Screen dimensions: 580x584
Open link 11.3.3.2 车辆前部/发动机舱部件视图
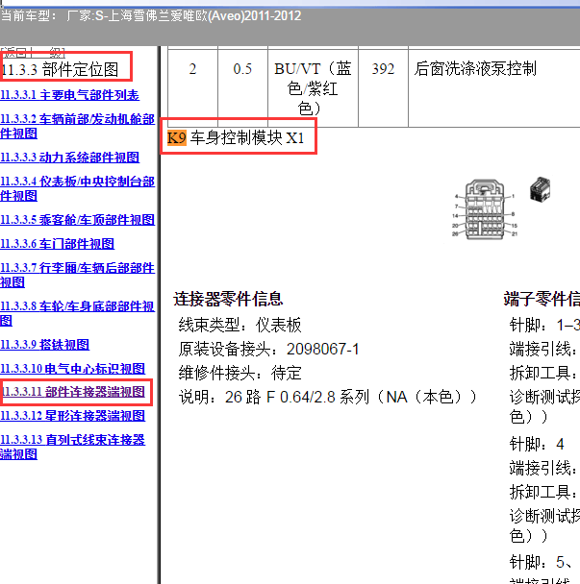[x=77, y=126]
